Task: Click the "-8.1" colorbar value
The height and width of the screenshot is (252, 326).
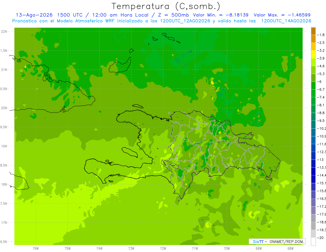Action: click(x=321, y=105)
